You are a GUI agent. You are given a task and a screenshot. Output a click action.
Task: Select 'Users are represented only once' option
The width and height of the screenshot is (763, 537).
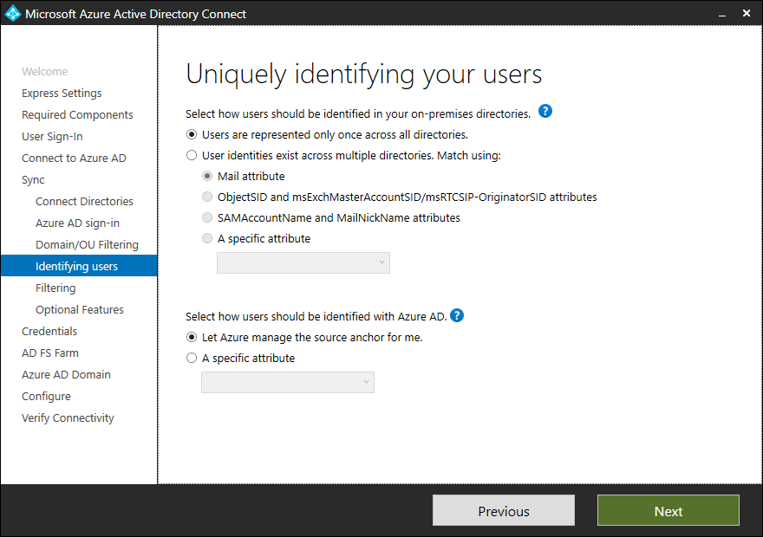(x=192, y=135)
